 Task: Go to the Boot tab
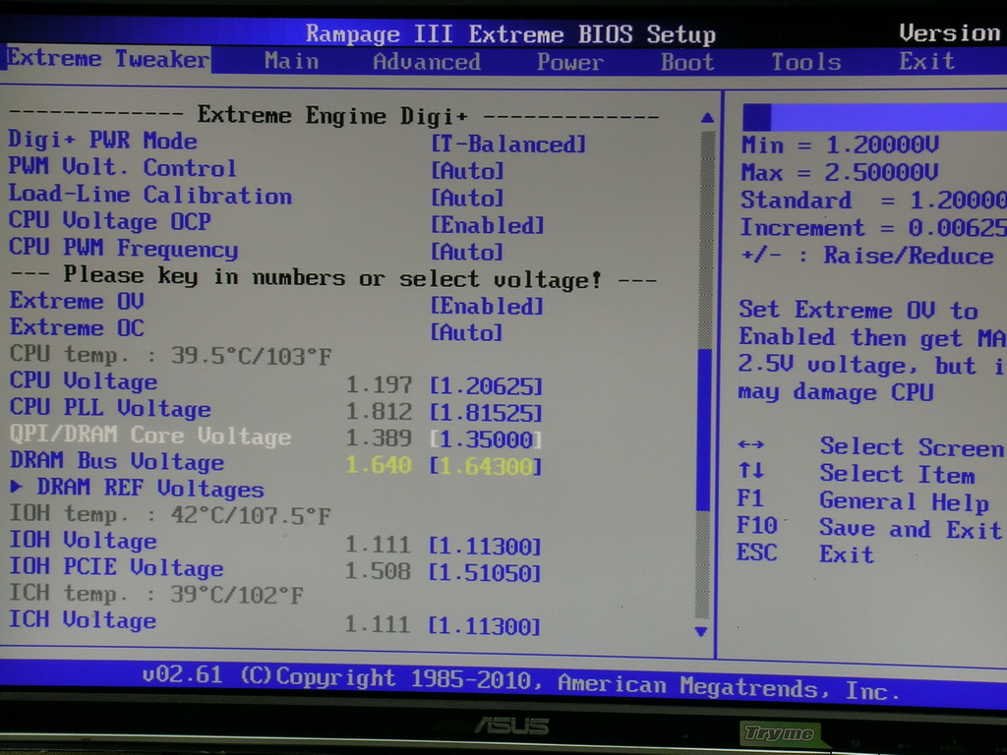(687, 62)
